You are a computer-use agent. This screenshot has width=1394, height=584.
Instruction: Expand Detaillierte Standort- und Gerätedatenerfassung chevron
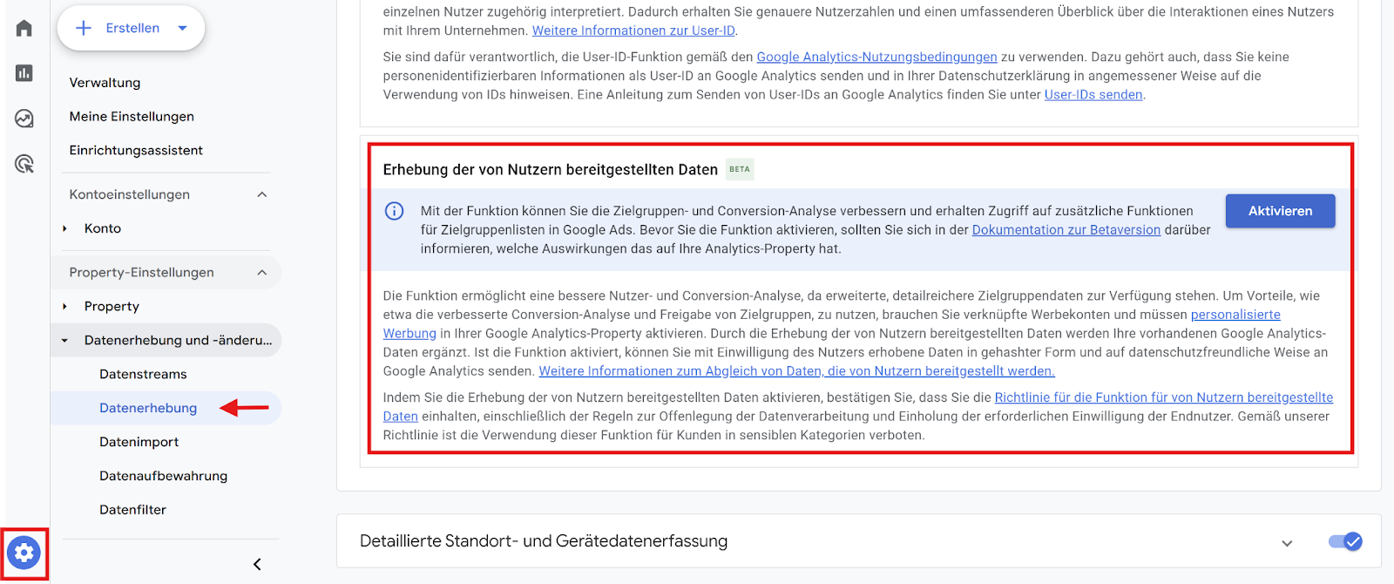tap(1287, 543)
